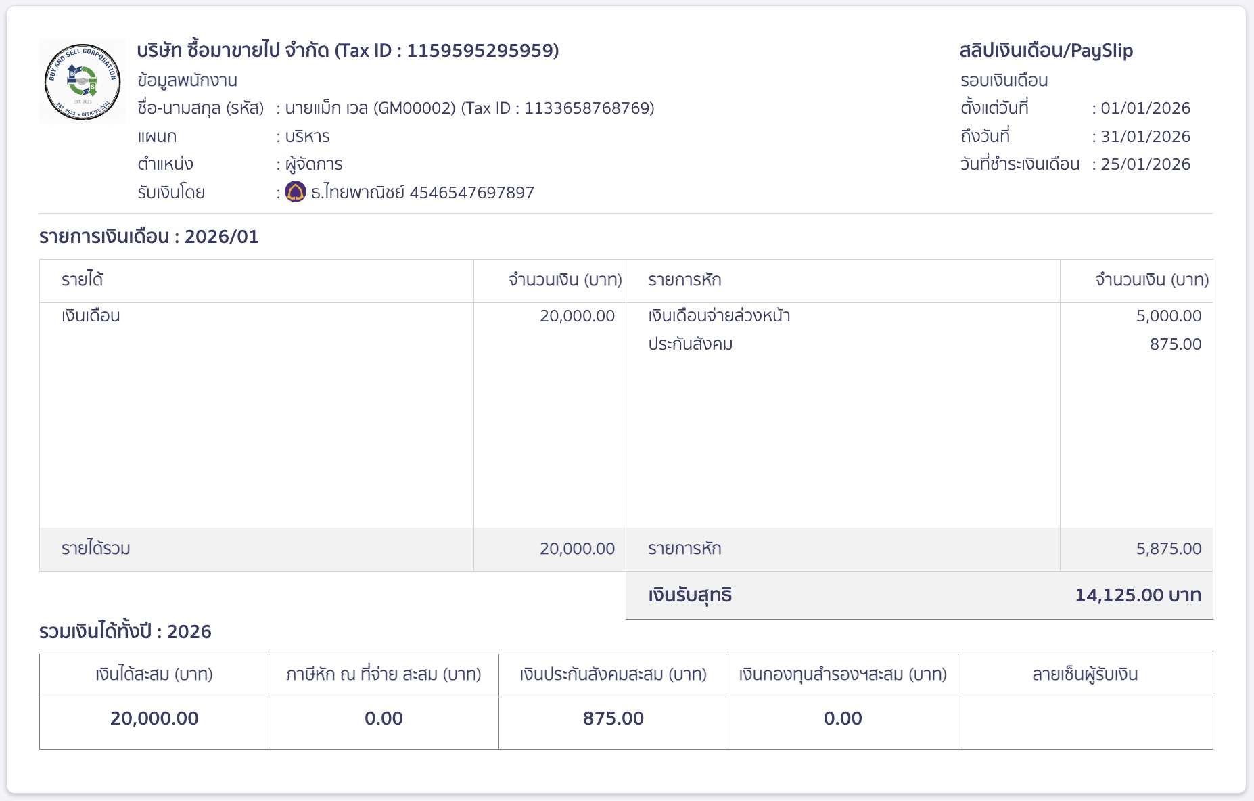Click the employee name นายแม็ก เวล (GM00002)
Screen dimensions: 1254x801
coord(370,108)
